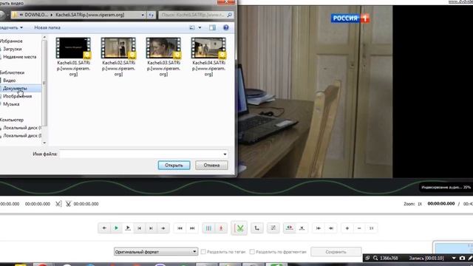Image resolution: width=473 pixels, height=266 pixels.
Task: Jump to the previous marker
Action: [x=180, y=228]
